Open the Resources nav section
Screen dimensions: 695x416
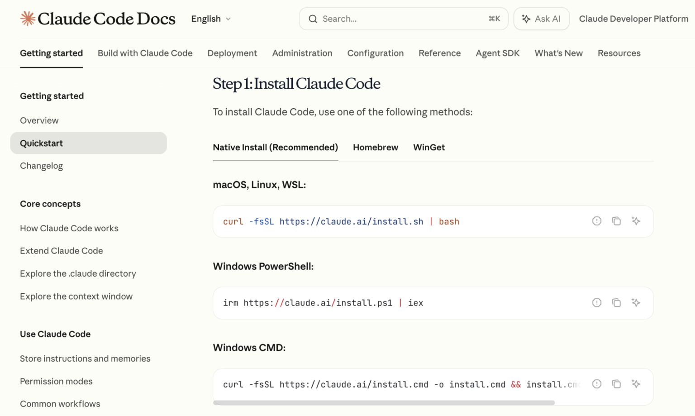(x=619, y=53)
